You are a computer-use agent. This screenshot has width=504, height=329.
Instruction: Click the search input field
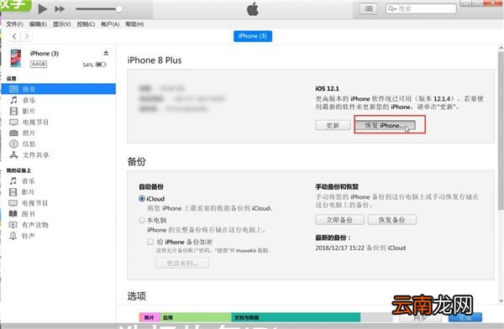[x=421, y=8]
